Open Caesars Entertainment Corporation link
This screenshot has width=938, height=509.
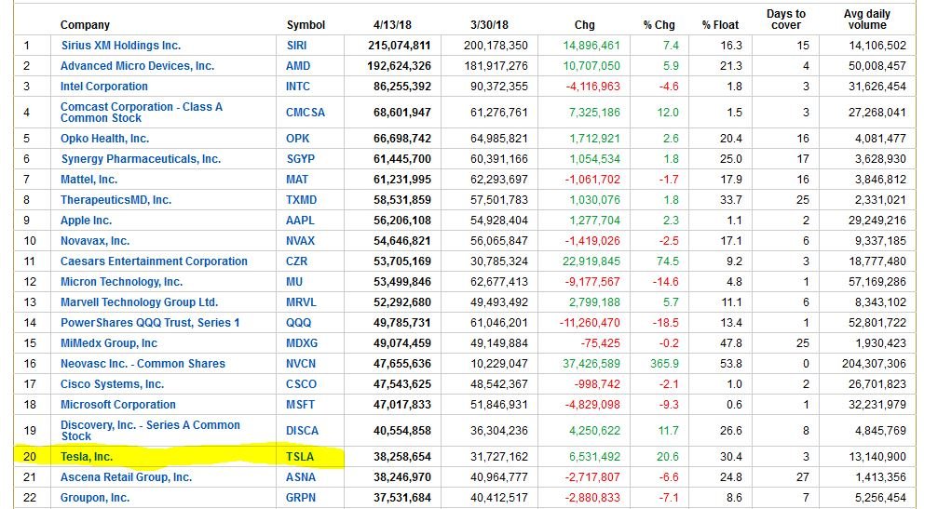154,261
